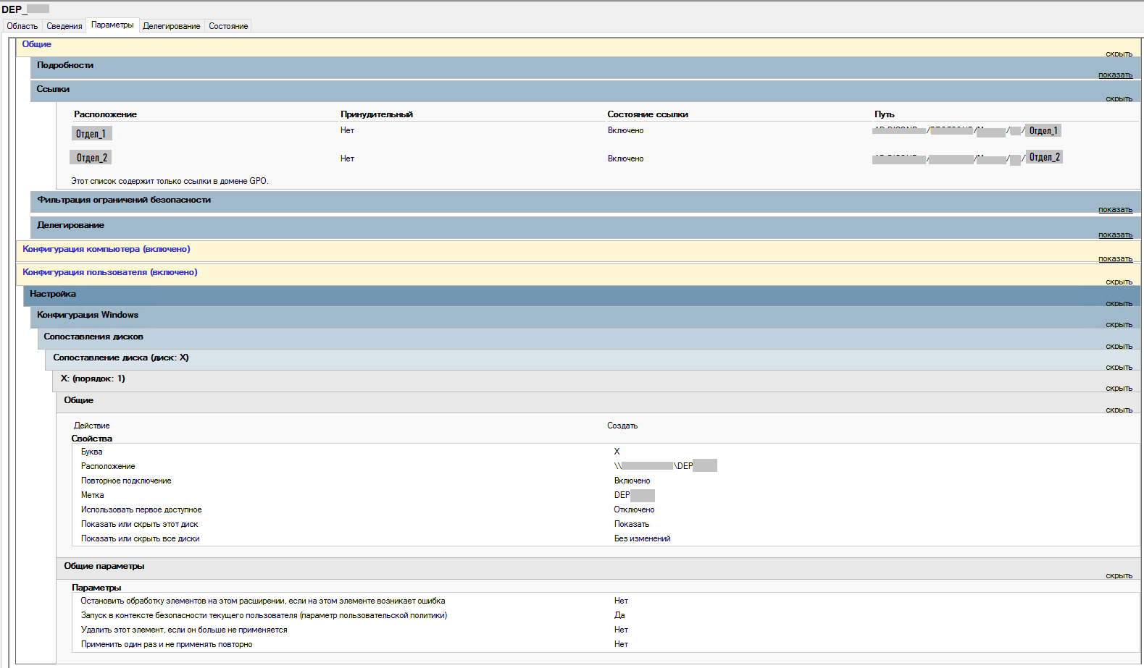This screenshot has width=1144, height=668.
Task: Open the Сведения tab
Action: click(x=64, y=26)
